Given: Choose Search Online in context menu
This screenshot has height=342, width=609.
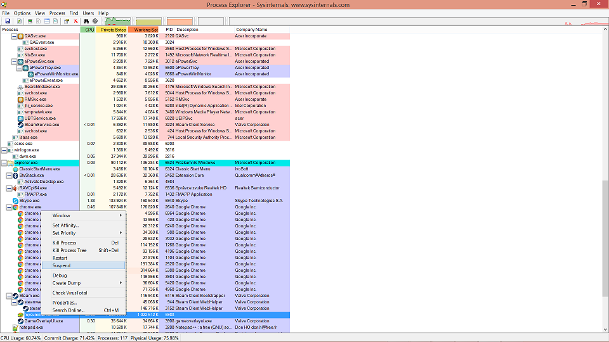Looking at the screenshot, I should pos(83,310).
